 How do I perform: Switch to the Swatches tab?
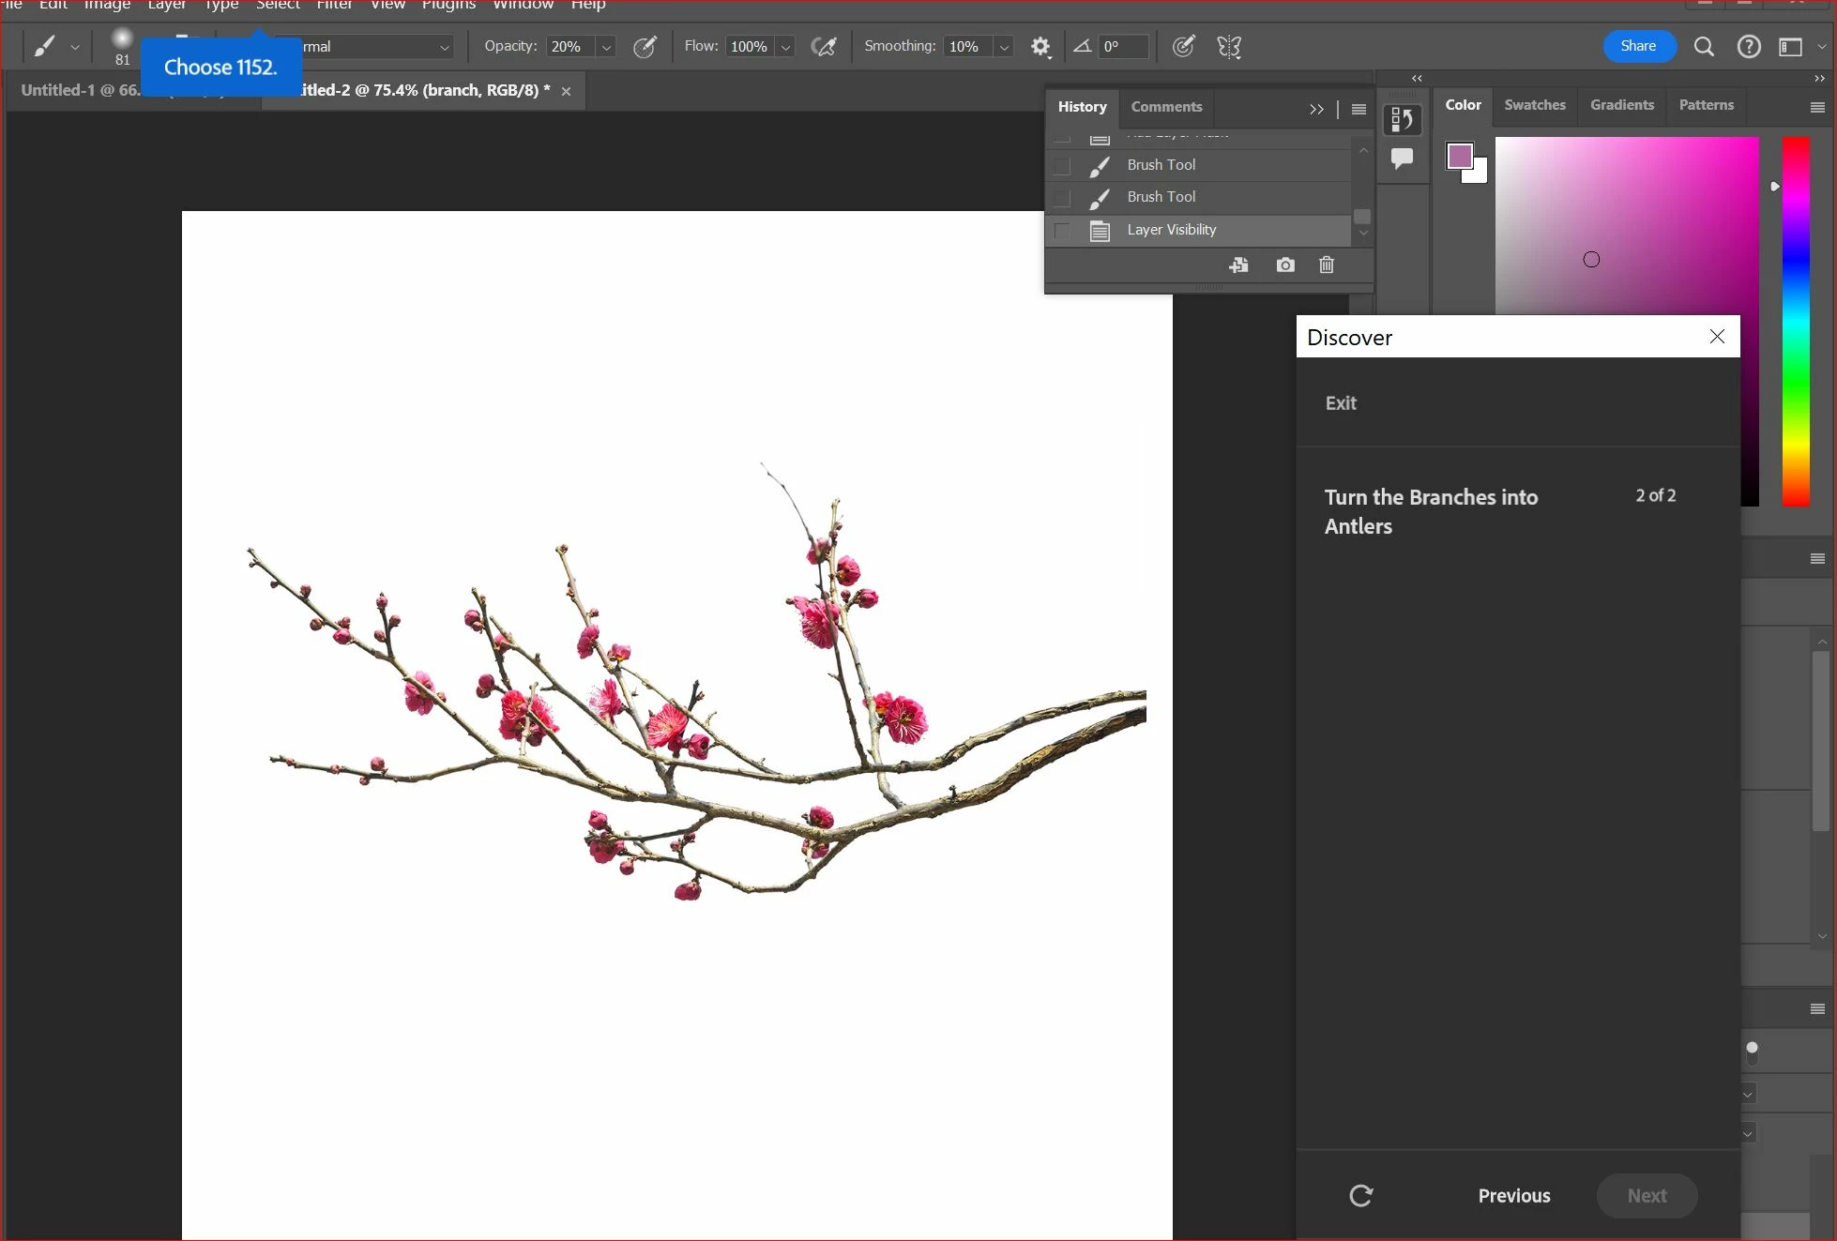(x=1534, y=105)
